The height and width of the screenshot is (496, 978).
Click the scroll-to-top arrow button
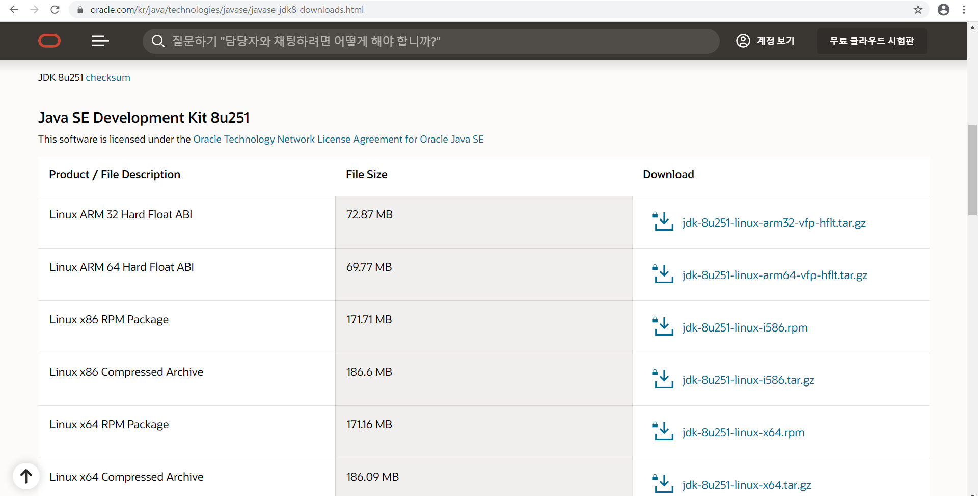point(26,476)
